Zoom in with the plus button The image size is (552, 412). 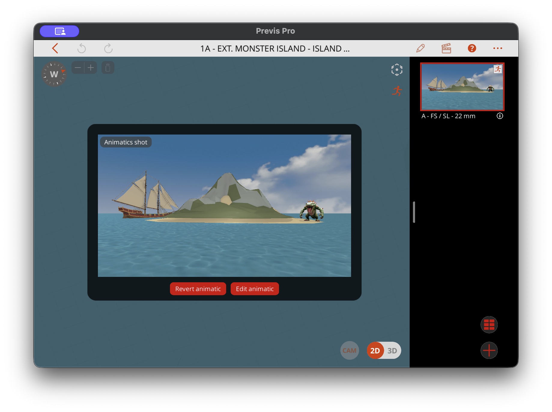90,68
